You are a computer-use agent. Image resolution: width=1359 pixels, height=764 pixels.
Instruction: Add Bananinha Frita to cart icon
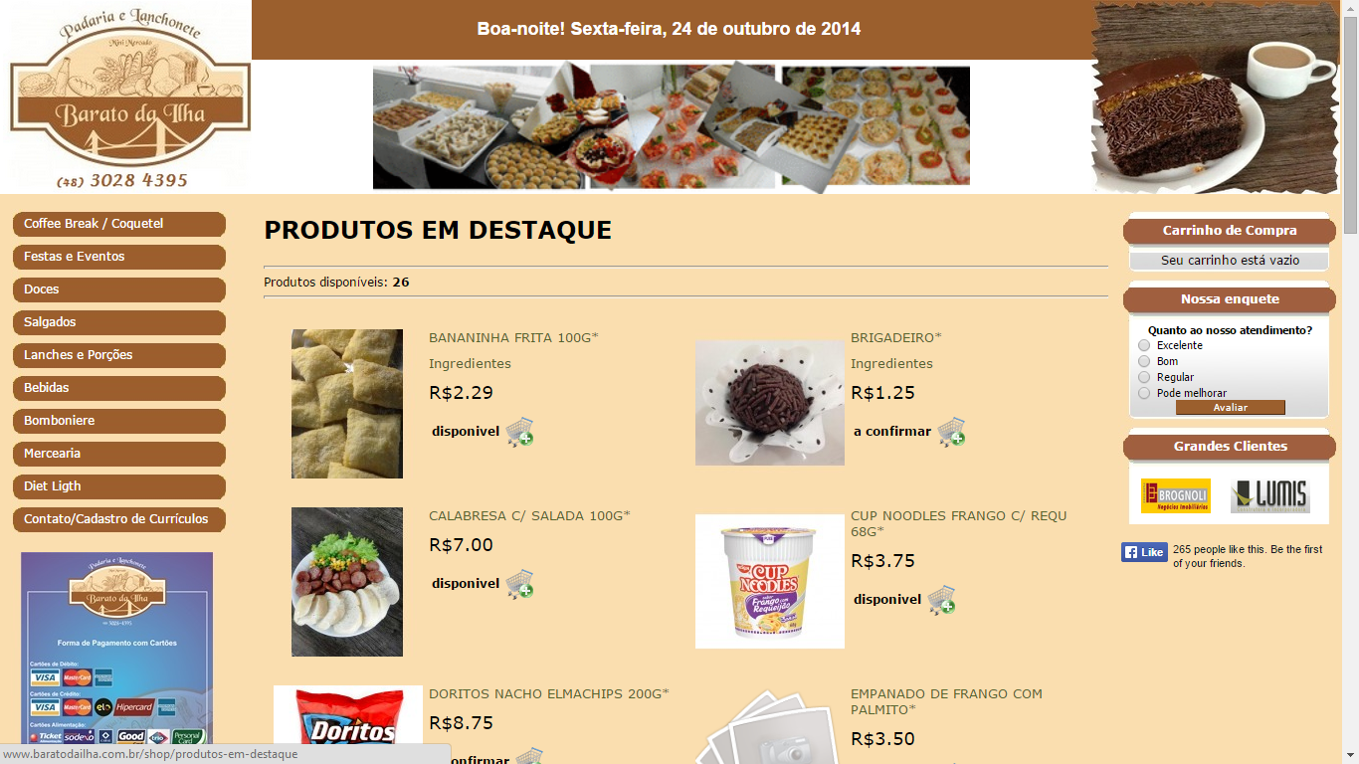click(519, 432)
